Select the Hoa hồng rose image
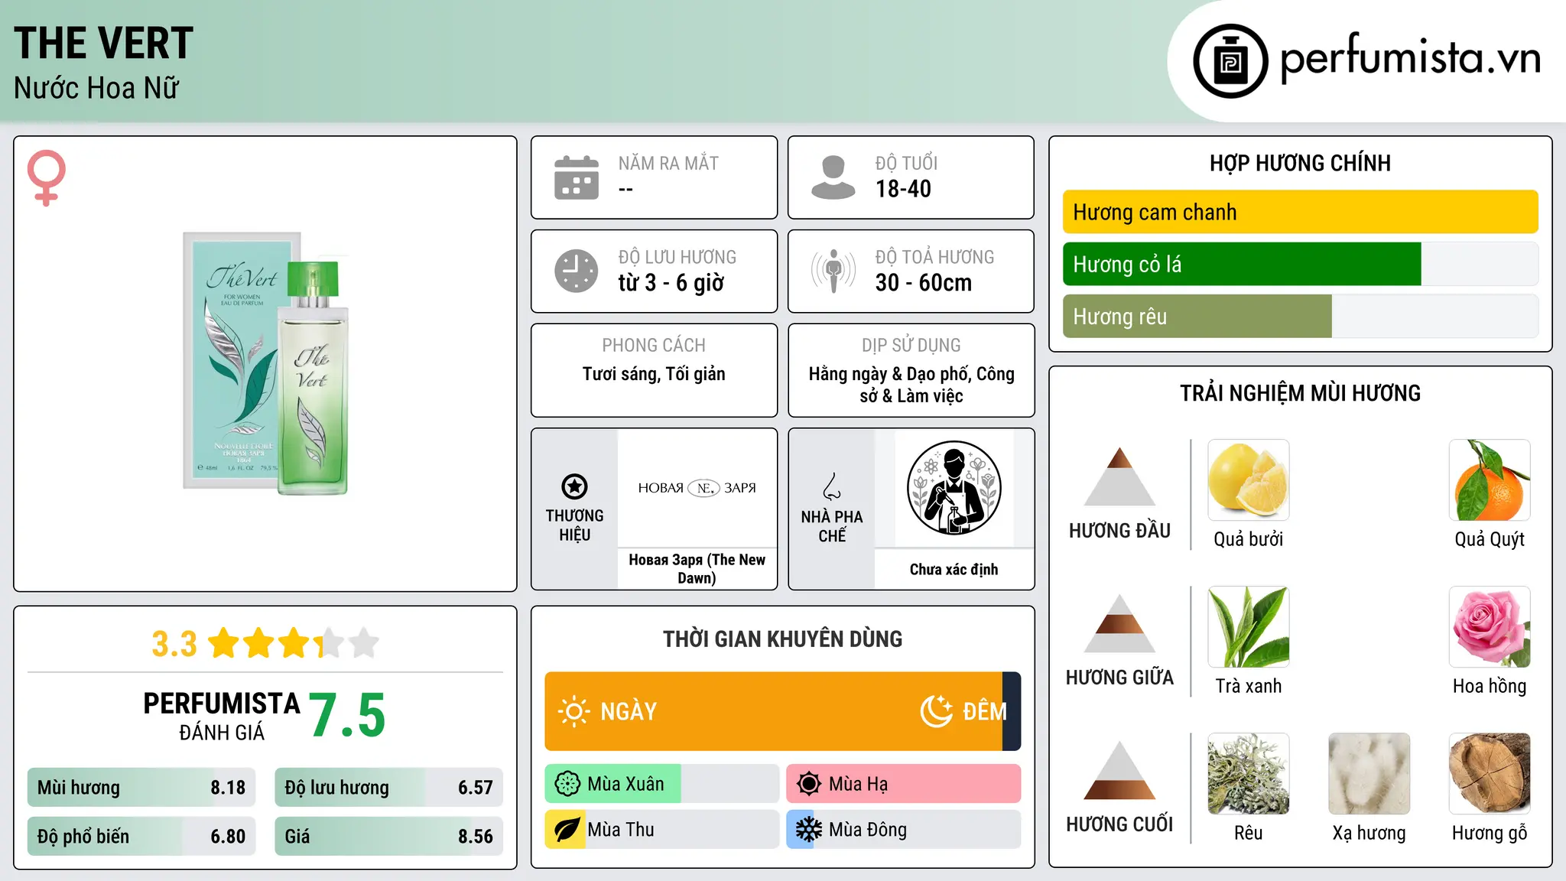 (x=1490, y=627)
